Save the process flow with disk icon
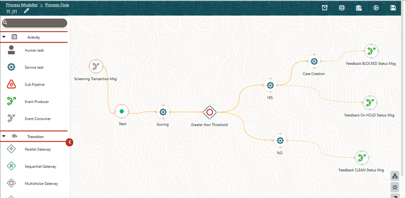 pos(393,8)
